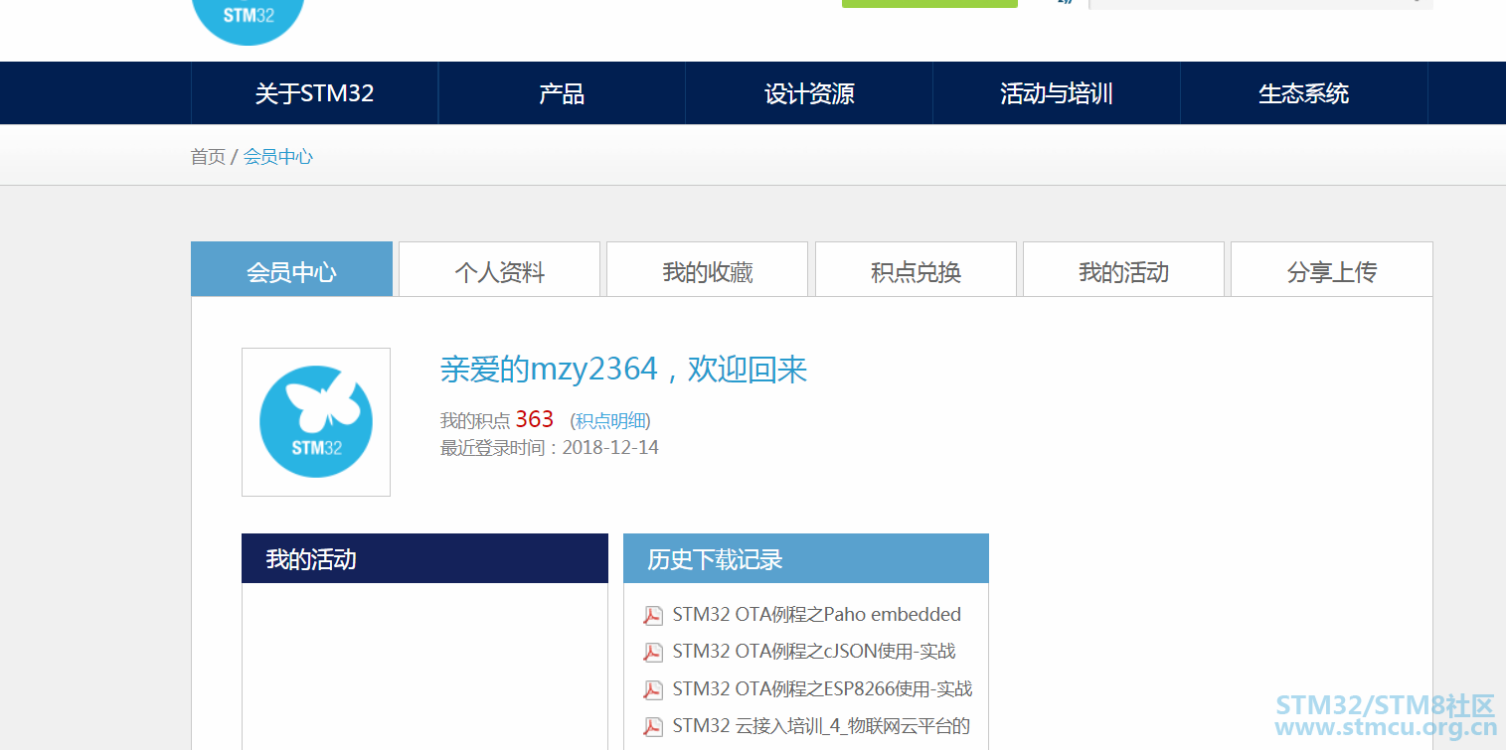1506x750 pixels.
Task: Click the 会员中心 breadcrumb link
Action: (x=278, y=156)
